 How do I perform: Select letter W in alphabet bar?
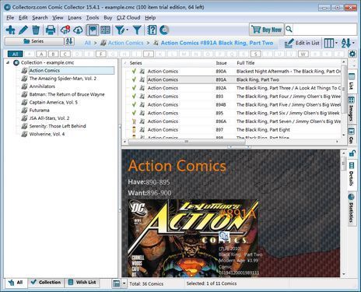pos(303,54)
